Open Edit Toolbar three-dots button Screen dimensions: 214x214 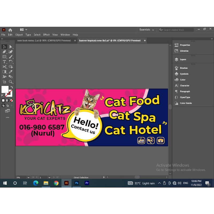pos(7,117)
